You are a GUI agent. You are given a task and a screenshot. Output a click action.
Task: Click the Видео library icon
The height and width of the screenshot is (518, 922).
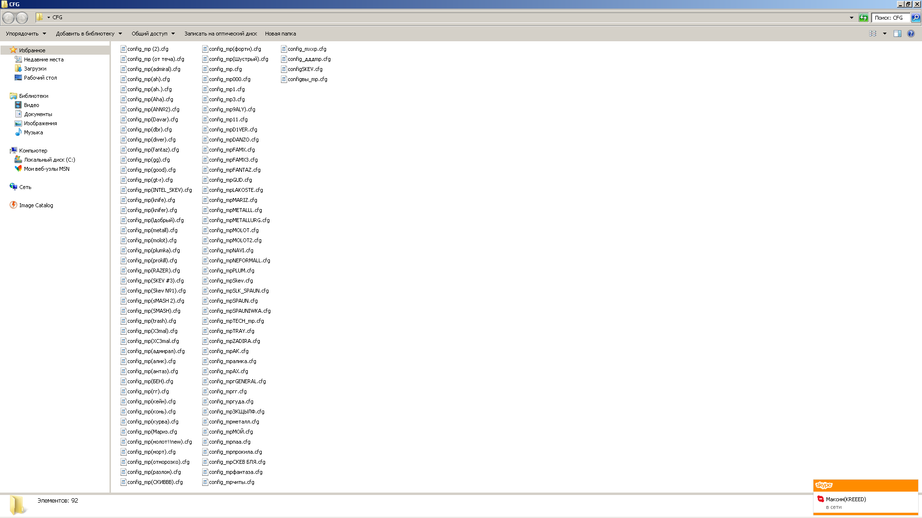(x=18, y=105)
